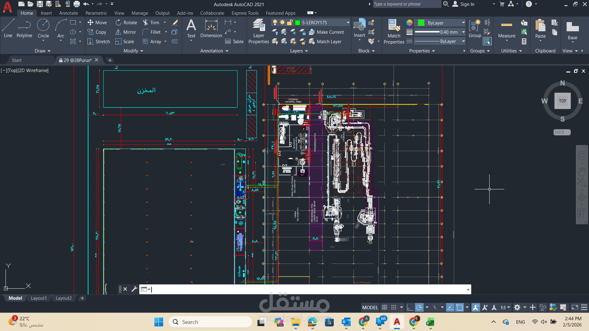Viewport: 589px width, 331px height.
Task: Insert multiline Text annotation
Action: tap(191, 29)
